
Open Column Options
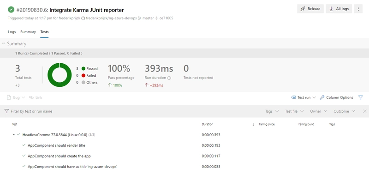[336, 97]
